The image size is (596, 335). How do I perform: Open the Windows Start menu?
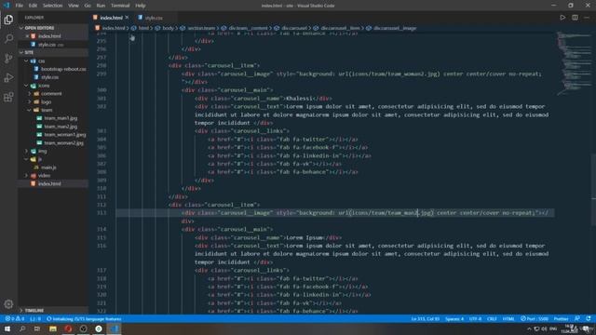click(7, 328)
